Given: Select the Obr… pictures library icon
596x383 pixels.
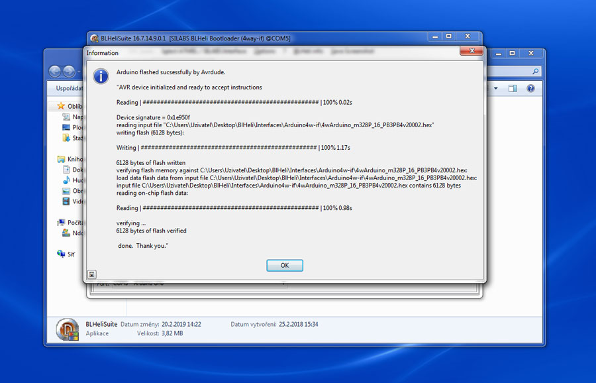Looking at the screenshot, I should 66,191.
